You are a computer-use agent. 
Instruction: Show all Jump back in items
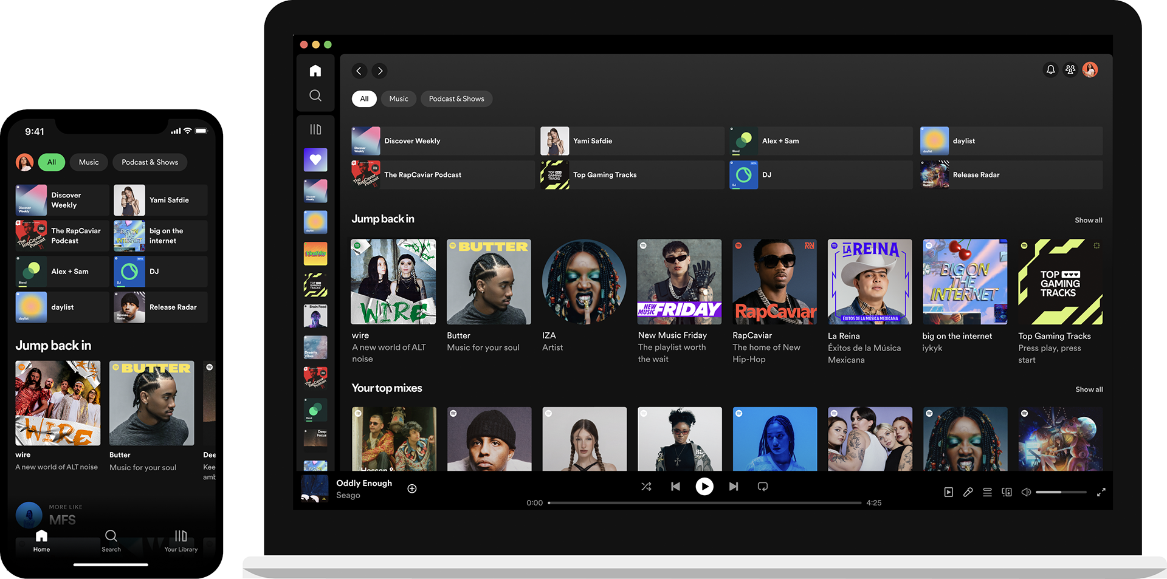[1088, 221]
